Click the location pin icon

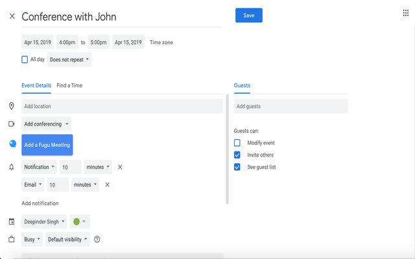(x=12, y=106)
